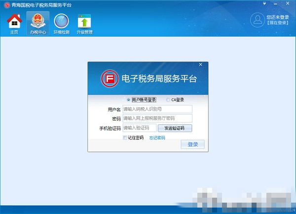
Task: Close the login dialog
Action: (x=200, y=64)
